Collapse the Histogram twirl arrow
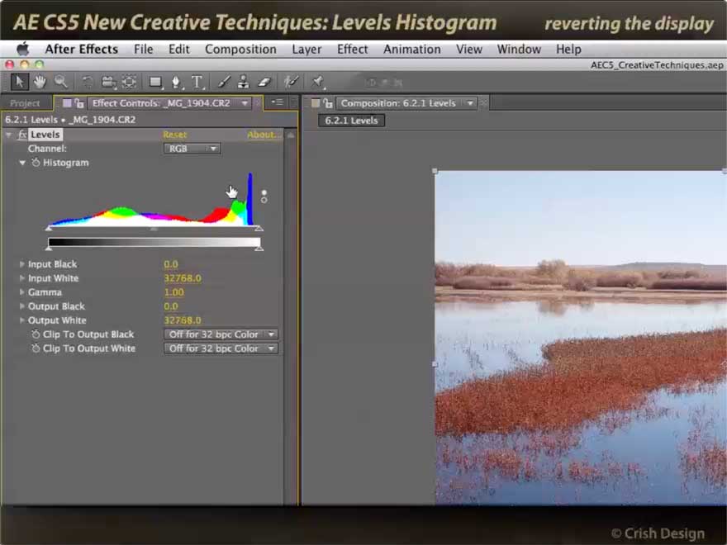 point(22,163)
